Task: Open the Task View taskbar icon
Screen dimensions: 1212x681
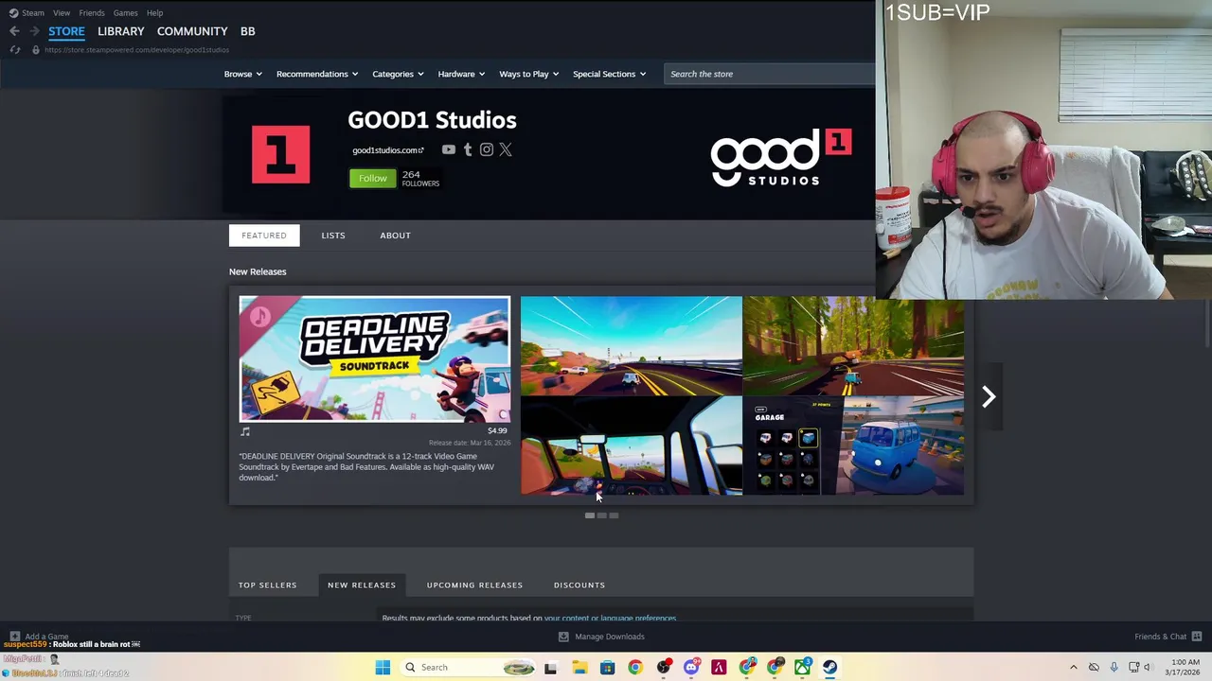Action: 550,668
